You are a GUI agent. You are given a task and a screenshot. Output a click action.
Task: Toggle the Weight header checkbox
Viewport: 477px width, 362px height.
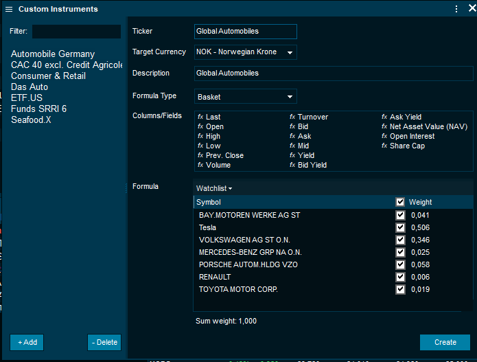[x=400, y=202]
